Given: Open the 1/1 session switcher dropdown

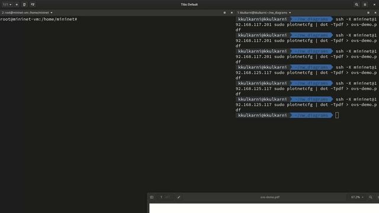Looking at the screenshot, I should point(7,4).
